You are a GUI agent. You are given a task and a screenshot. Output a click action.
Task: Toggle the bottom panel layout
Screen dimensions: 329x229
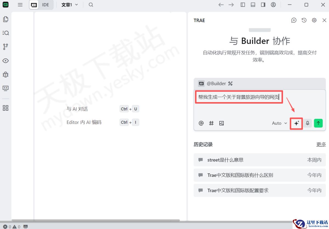click(x=253, y=5)
